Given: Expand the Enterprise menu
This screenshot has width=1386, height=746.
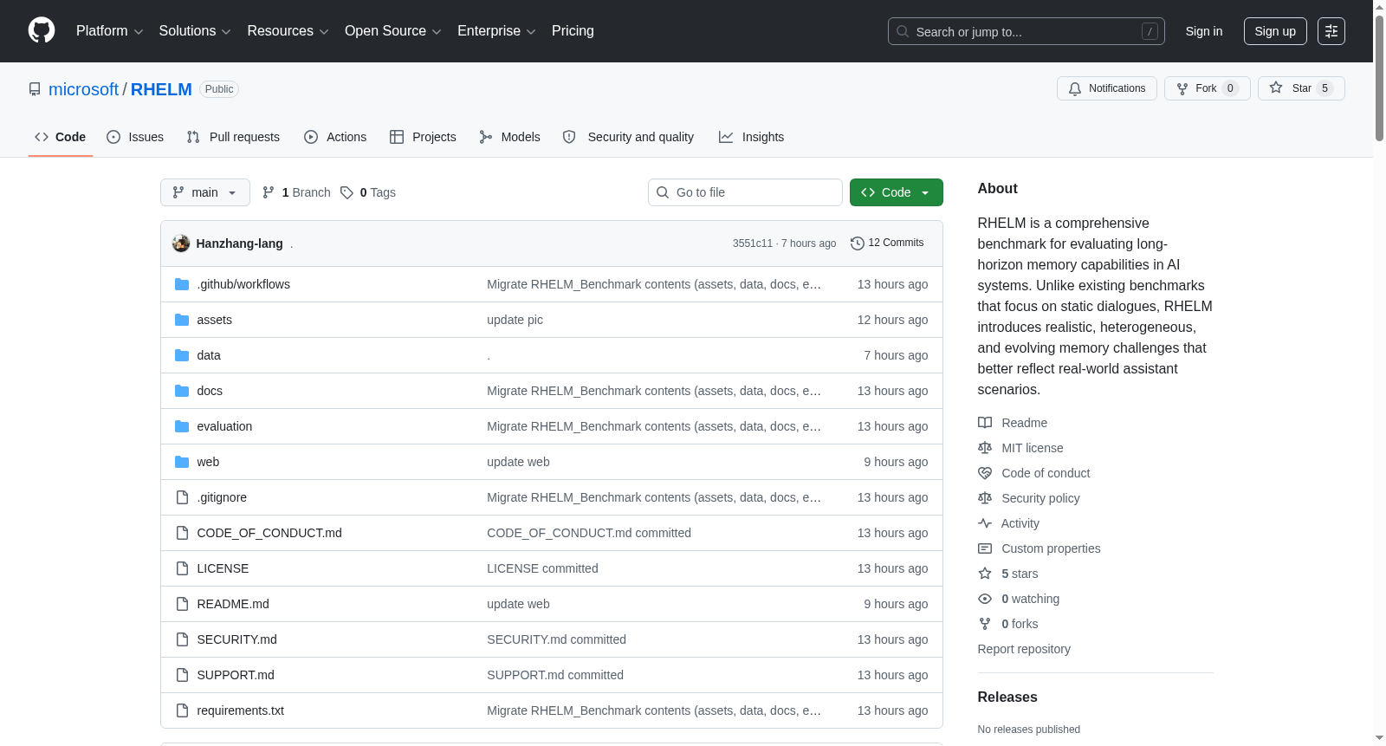Looking at the screenshot, I should point(496,31).
